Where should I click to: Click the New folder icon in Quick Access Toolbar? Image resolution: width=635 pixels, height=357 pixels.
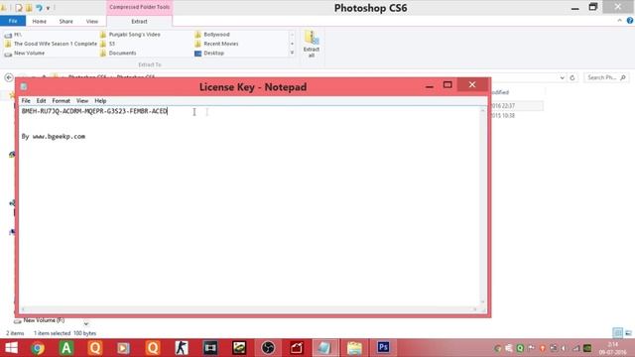click(x=29, y=8)
